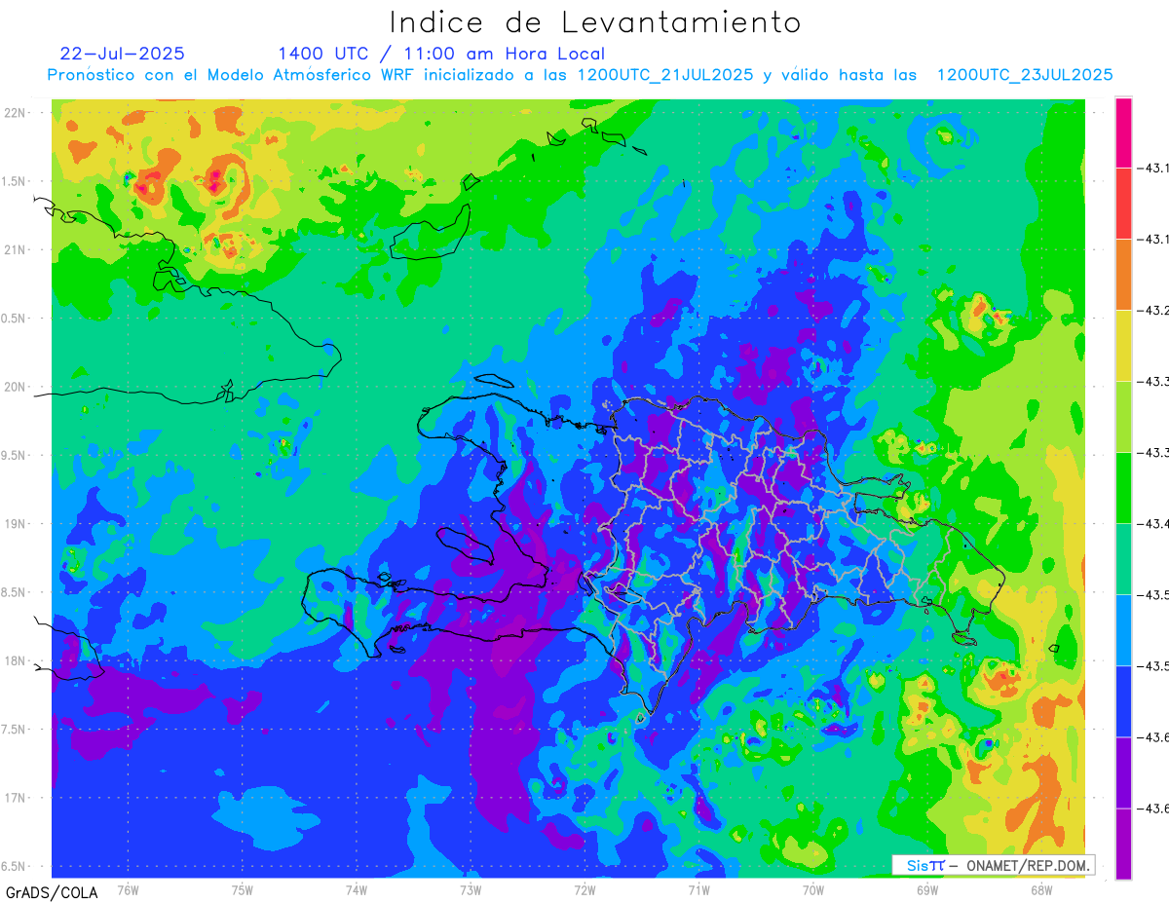The width and height of the screenshot is (1169, 903).
Task: Click the '8.5N' latitude label
Action: [15, 592]
